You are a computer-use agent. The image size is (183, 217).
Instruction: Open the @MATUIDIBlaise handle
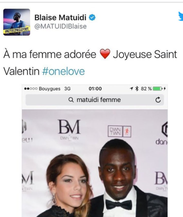tap(60, 26)
